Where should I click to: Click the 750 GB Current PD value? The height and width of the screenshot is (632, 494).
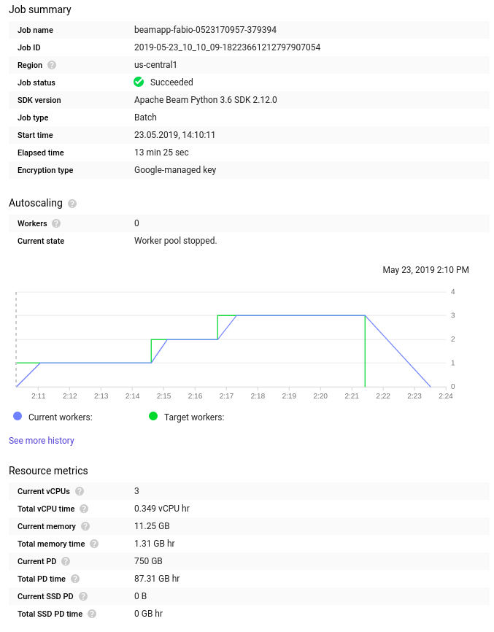point(148,561)
